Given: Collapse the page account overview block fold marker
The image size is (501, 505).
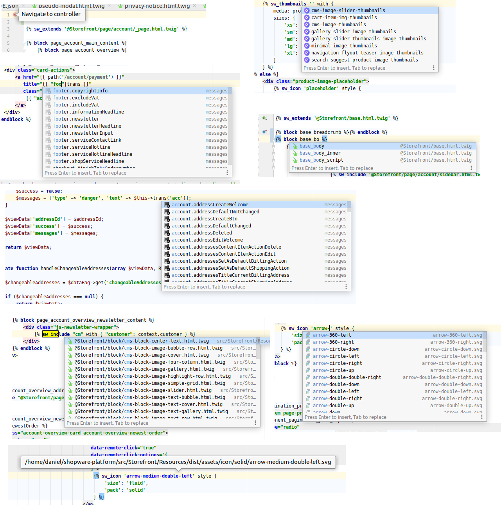Looking at the screenshot, I should coord(24,50).
